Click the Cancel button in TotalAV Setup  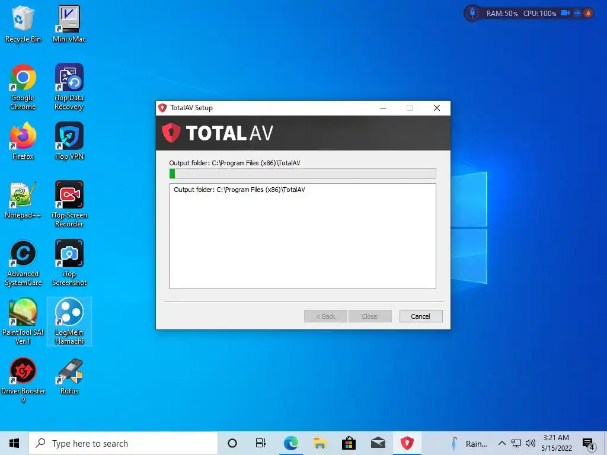(x=421, y=316)
